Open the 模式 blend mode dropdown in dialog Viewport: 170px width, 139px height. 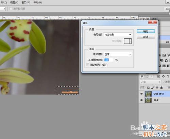[x=118, y=54]
